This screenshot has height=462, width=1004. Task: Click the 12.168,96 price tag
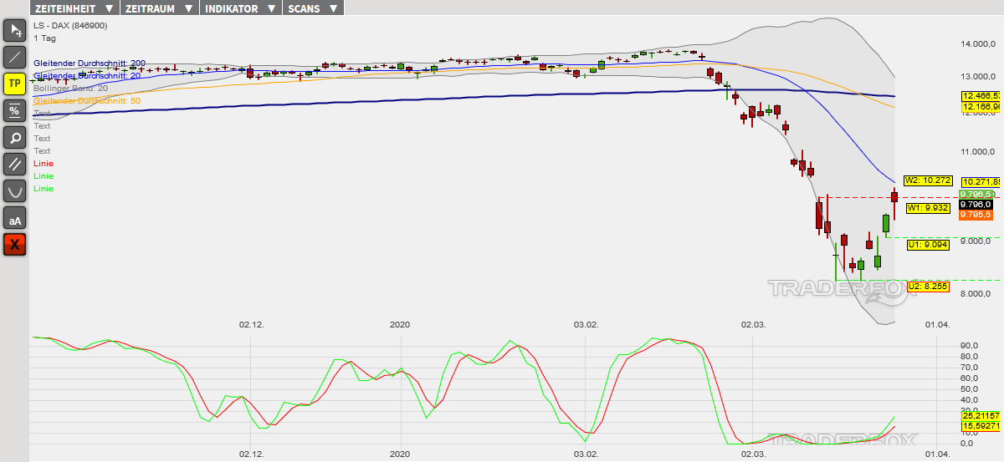pos(981,107)
